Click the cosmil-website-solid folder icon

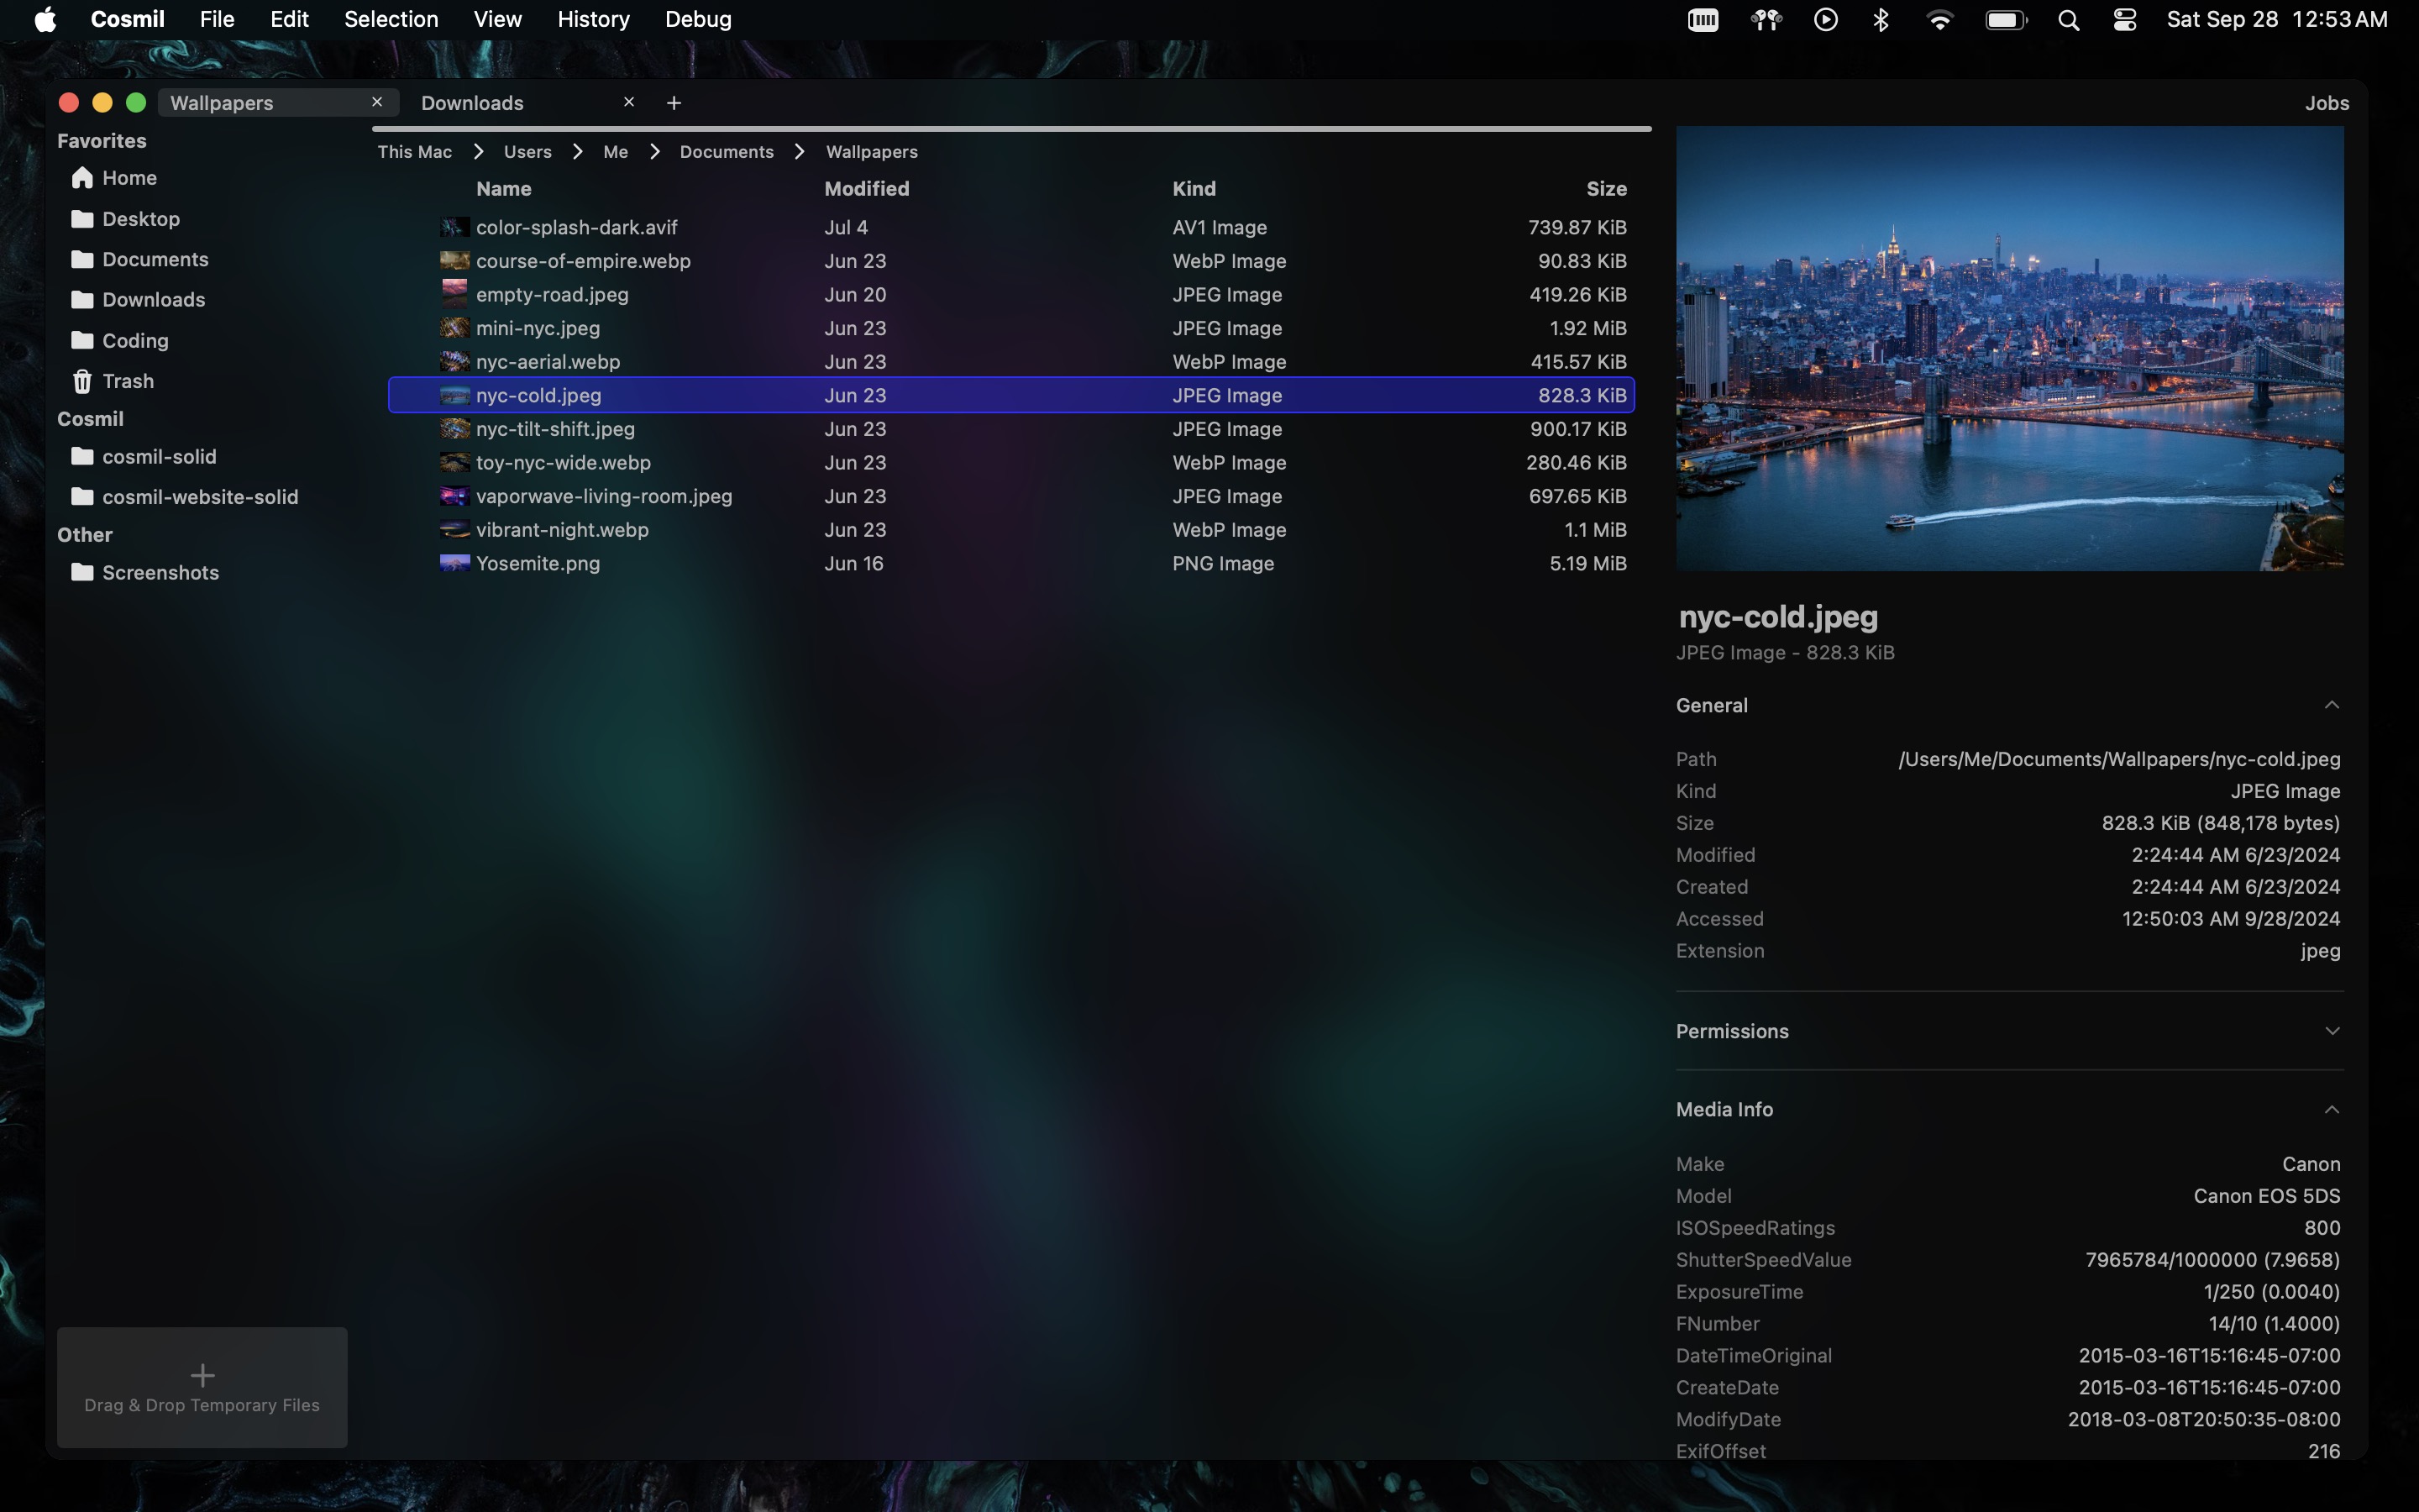point(82,497)
